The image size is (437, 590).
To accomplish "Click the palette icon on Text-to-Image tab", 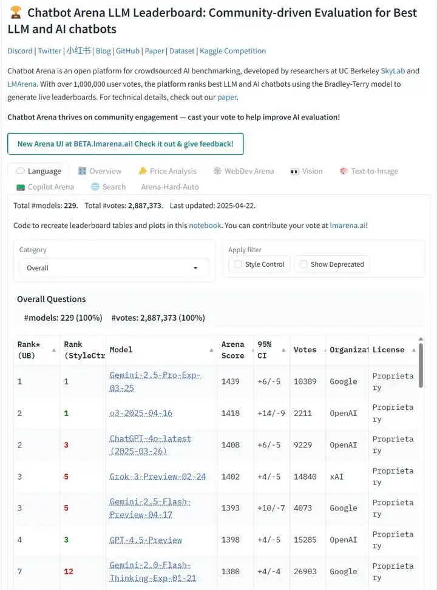I will [x=344, y=171].
